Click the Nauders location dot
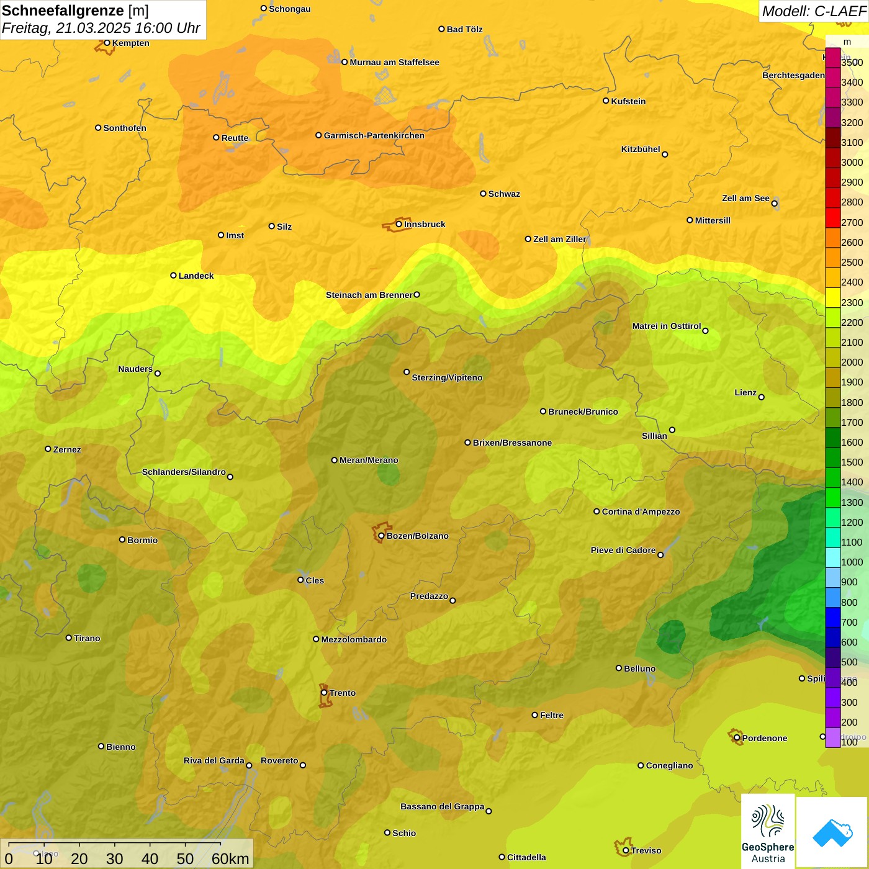Viewport: 869px width, 869px height. 158,373
